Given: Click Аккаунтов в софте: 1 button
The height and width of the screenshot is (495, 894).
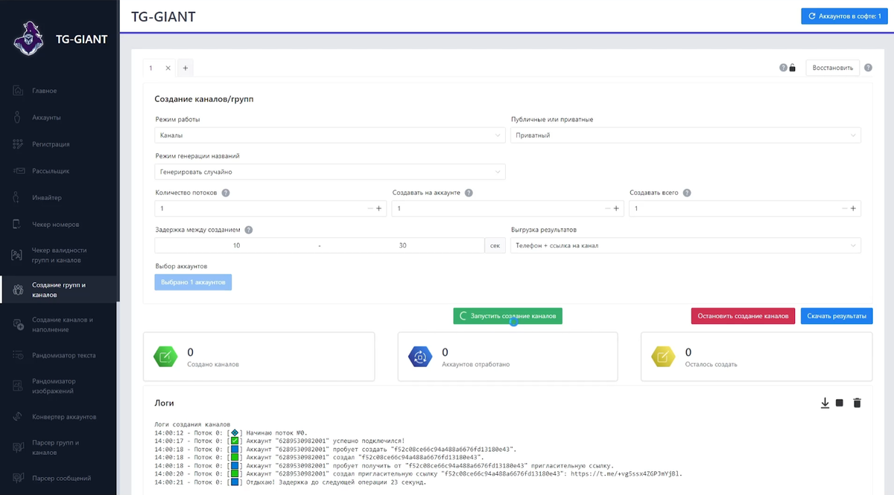Looking at the screenshot, I should point(844,16).
